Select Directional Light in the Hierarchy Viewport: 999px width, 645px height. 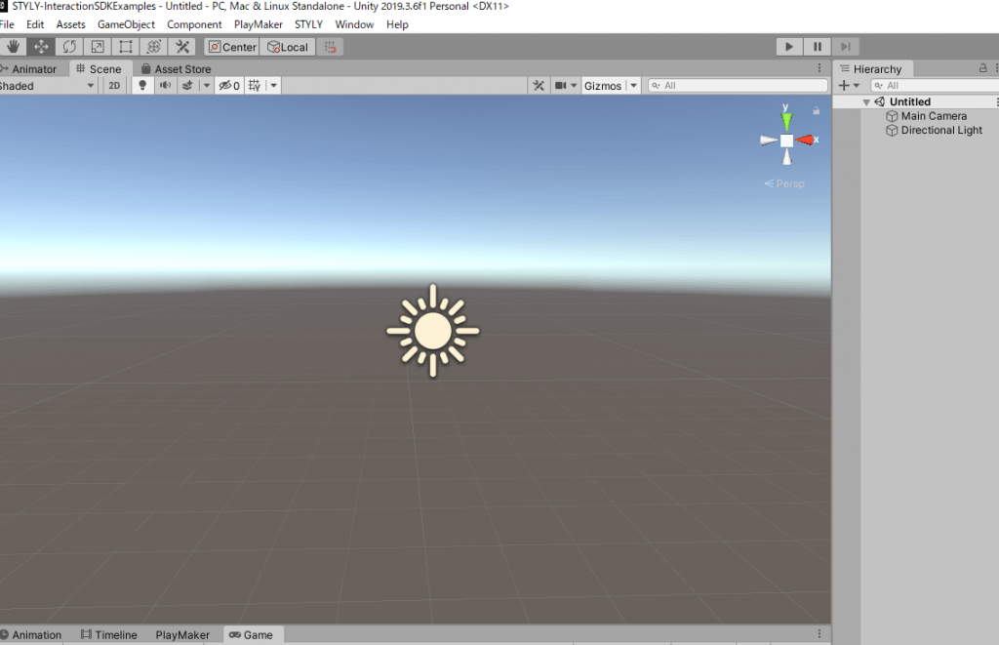pyautogui.click(x=941, y=130)
